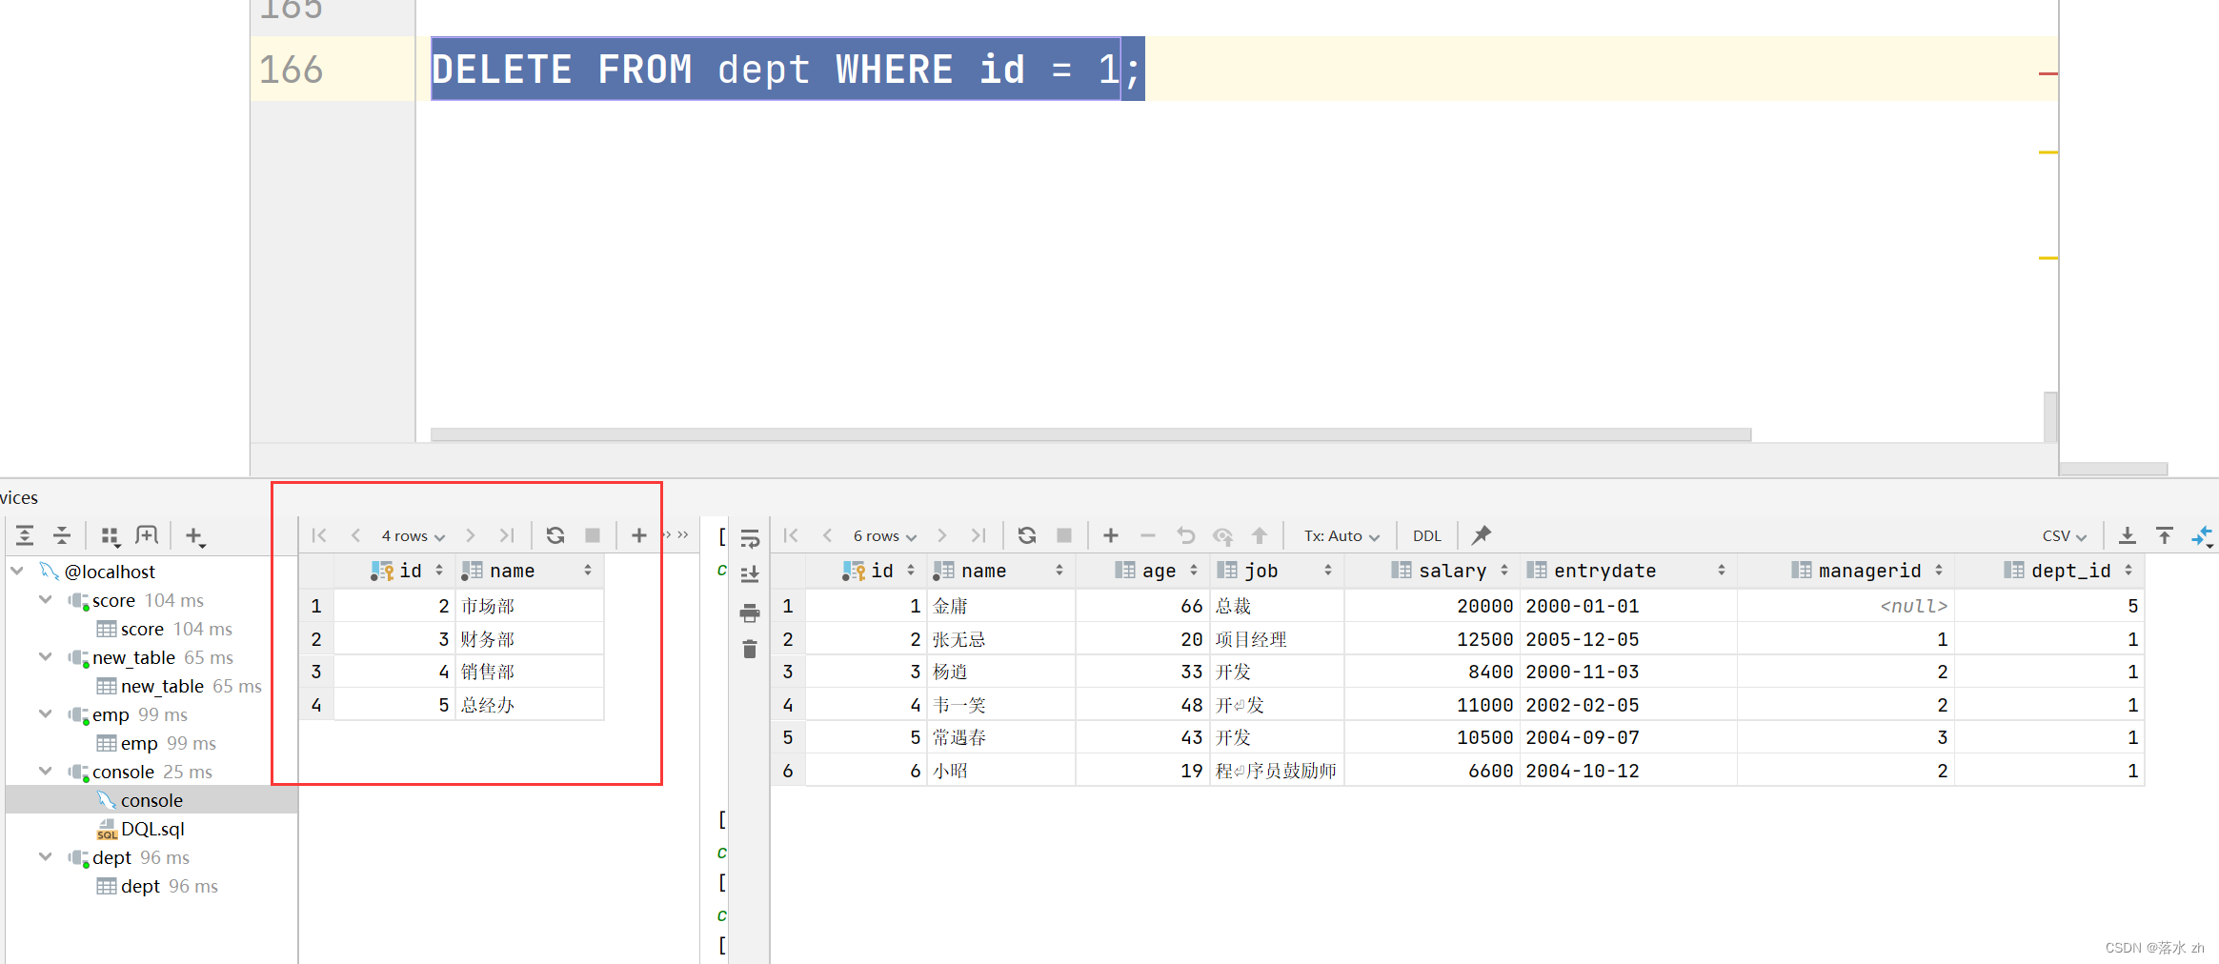This screenshot has height=964, width=2219.
Task: Click the editor vertical scrollbar thumb
Action: (2050, 415)
